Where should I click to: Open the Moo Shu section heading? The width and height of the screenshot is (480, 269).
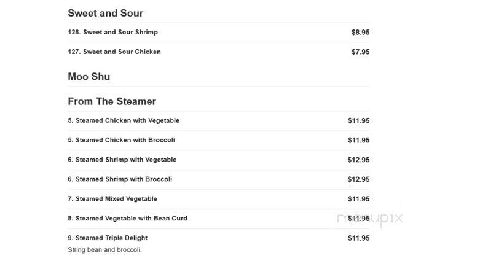(x=89, y=77)
